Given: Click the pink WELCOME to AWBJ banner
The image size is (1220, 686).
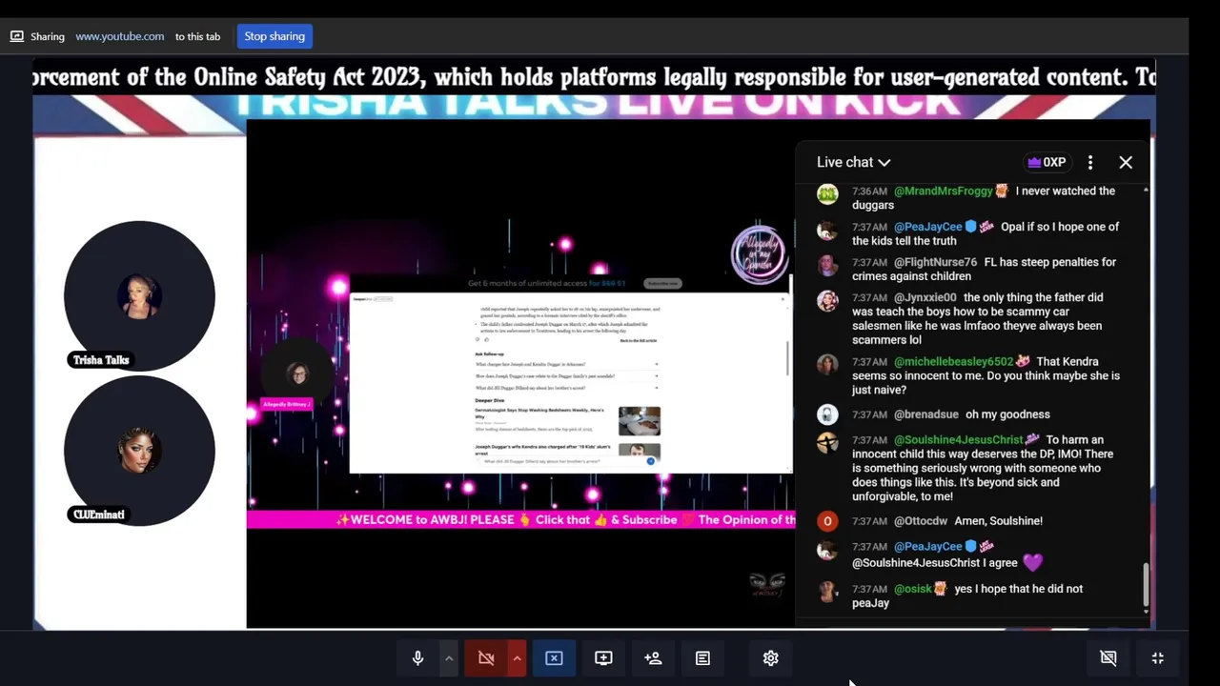Looking at the screenshot, I should (x=521, y=519).
